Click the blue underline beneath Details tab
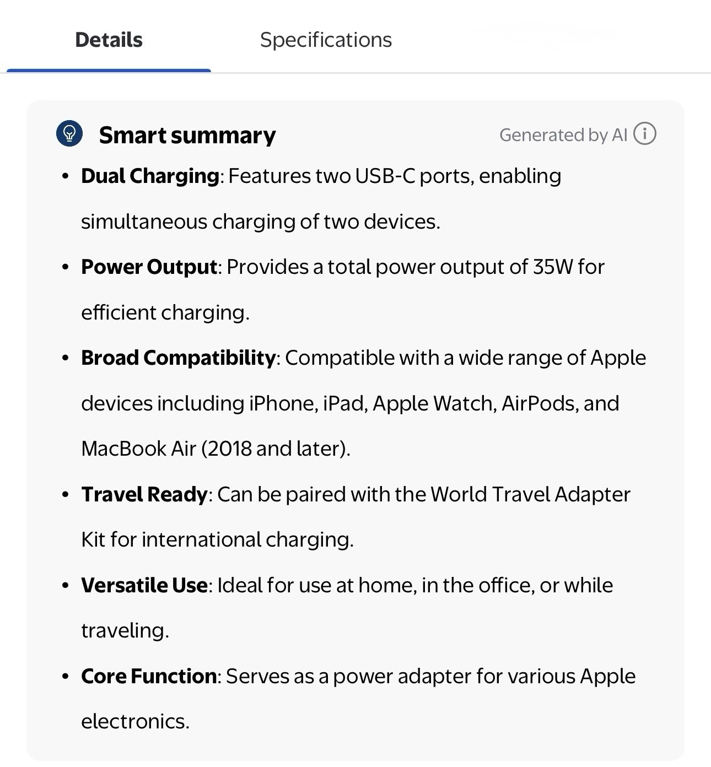The height and width of the screenshot is (767, 711). coord(109,70)
